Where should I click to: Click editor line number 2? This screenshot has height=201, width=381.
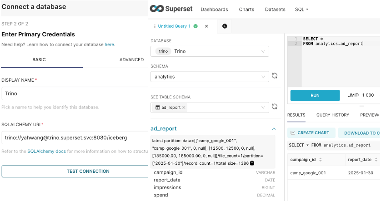tap(296, 44)
